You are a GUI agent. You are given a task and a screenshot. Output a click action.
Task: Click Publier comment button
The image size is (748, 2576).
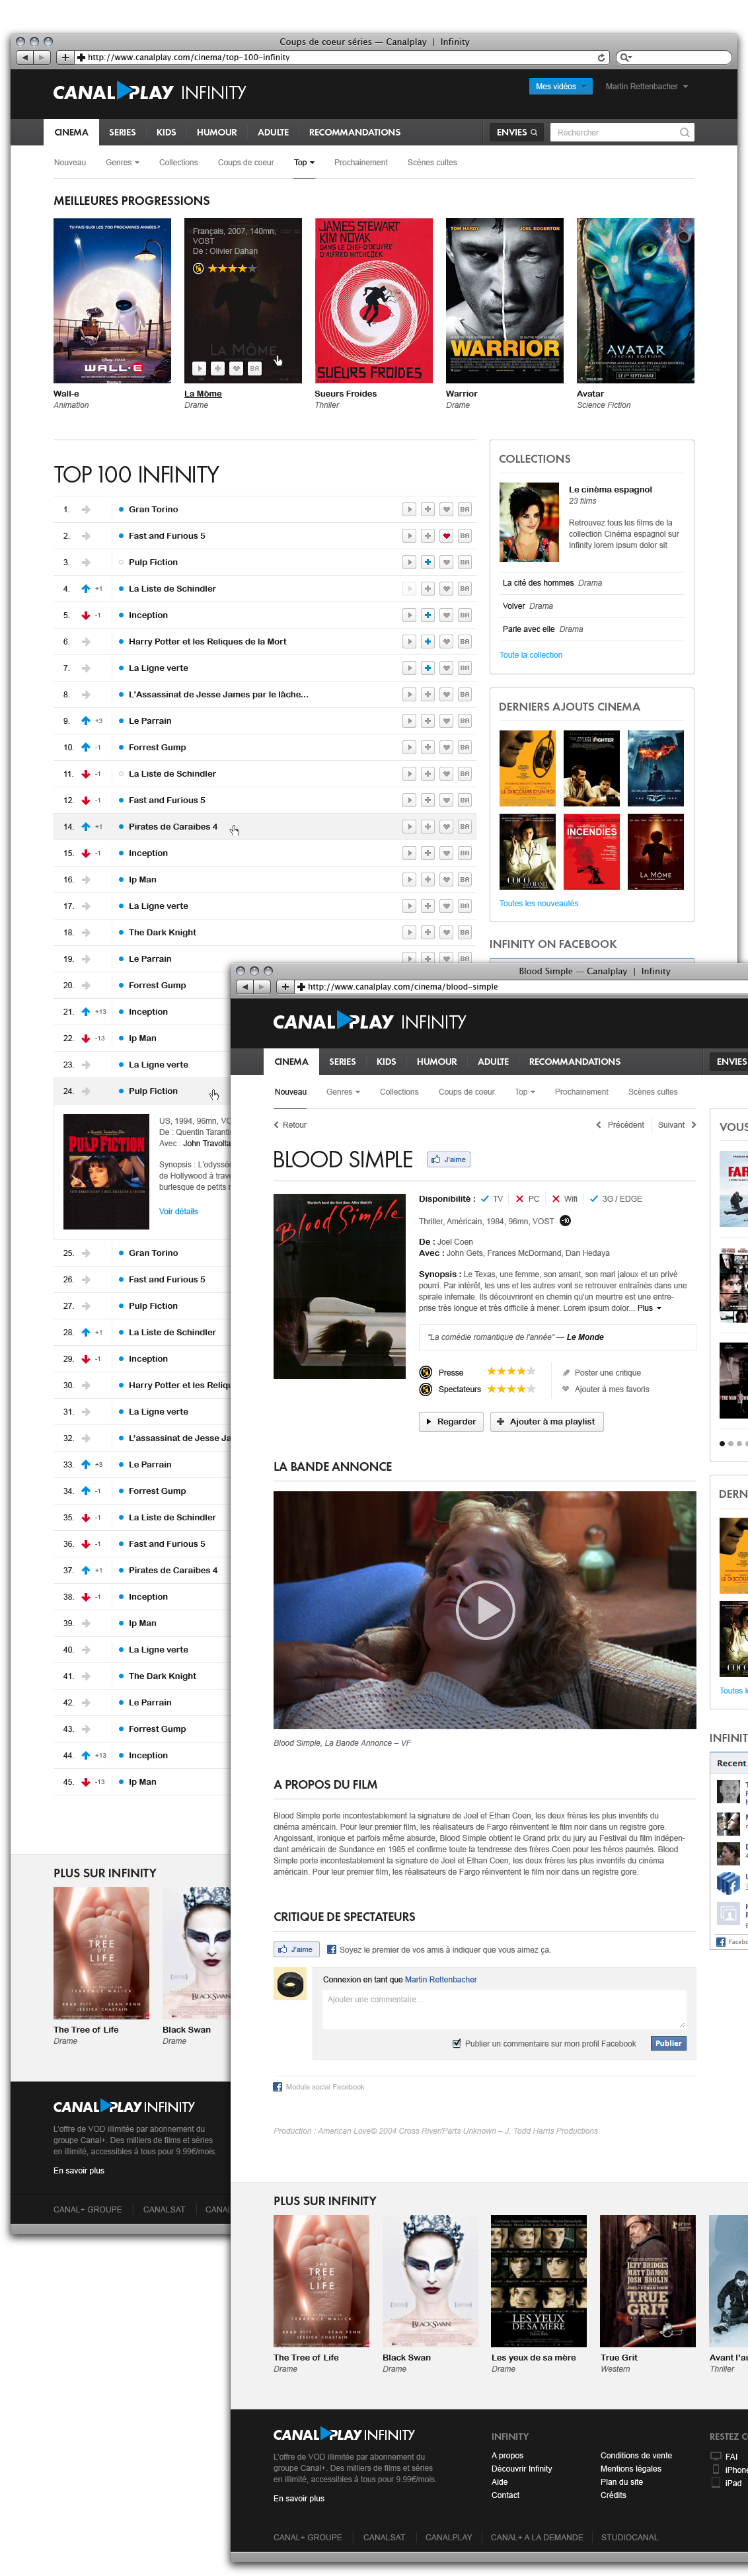point(669,2043)
